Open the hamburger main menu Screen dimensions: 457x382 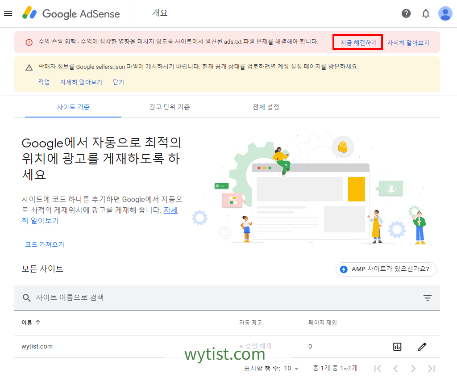point(8,13)
